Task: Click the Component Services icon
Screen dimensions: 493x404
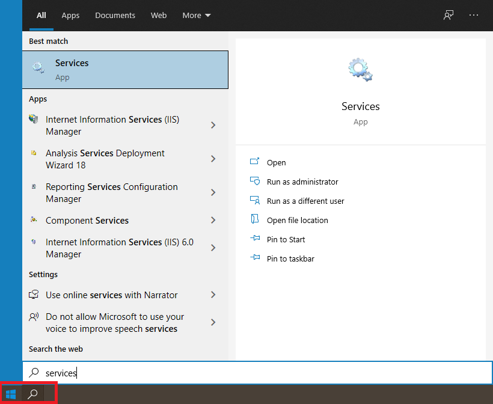Action: [34, 219]
